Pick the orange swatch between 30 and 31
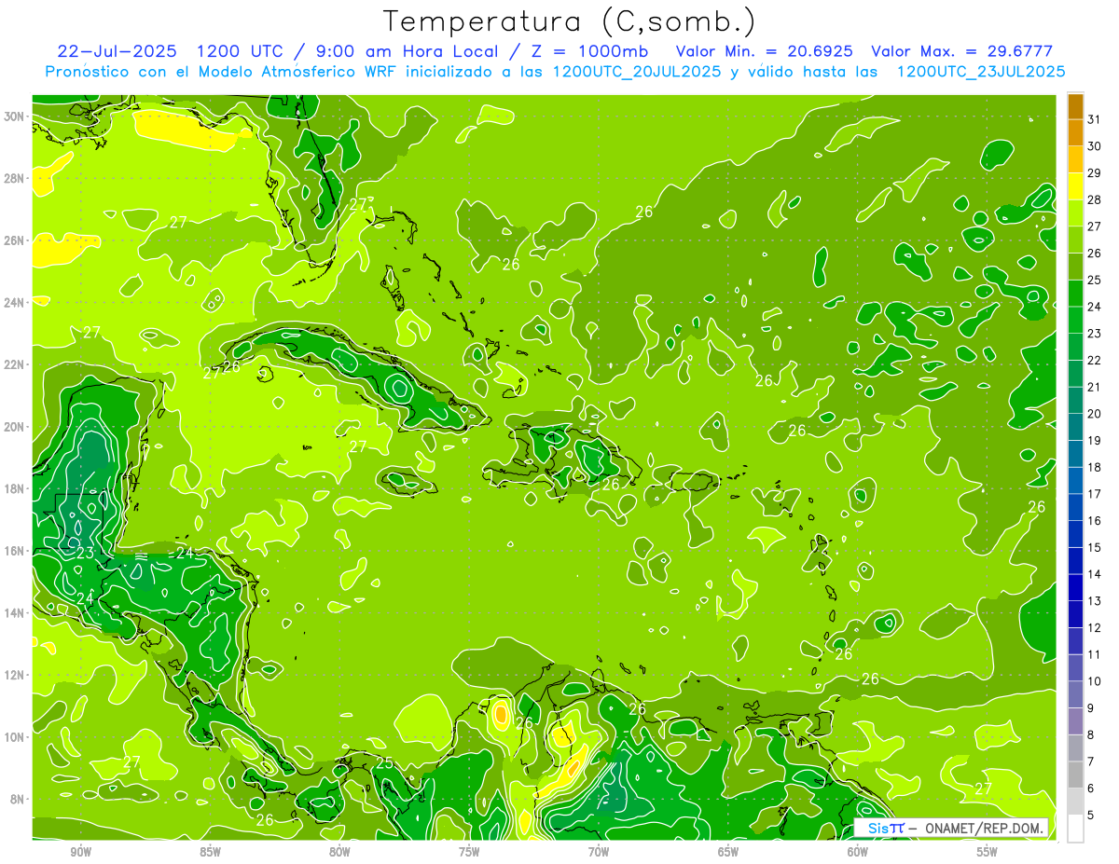This screenshot has height=864, width=1119. pyautogui.click(x=1075, y=132)
